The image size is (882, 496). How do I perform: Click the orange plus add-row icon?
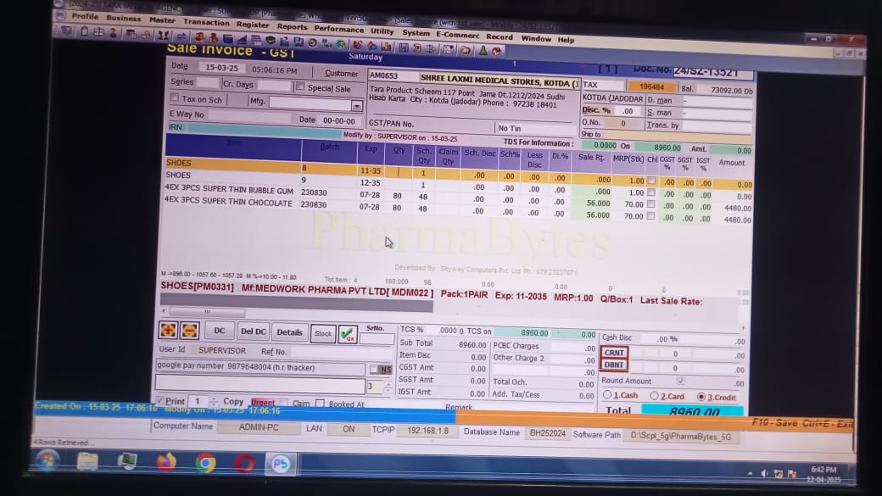[x=168, y=331]
